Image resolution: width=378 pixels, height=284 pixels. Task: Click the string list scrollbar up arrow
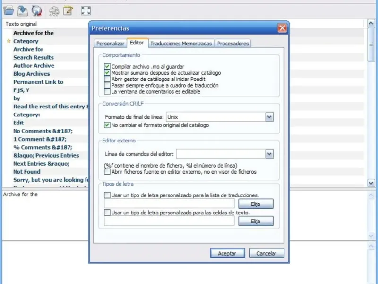pos(371,23)
